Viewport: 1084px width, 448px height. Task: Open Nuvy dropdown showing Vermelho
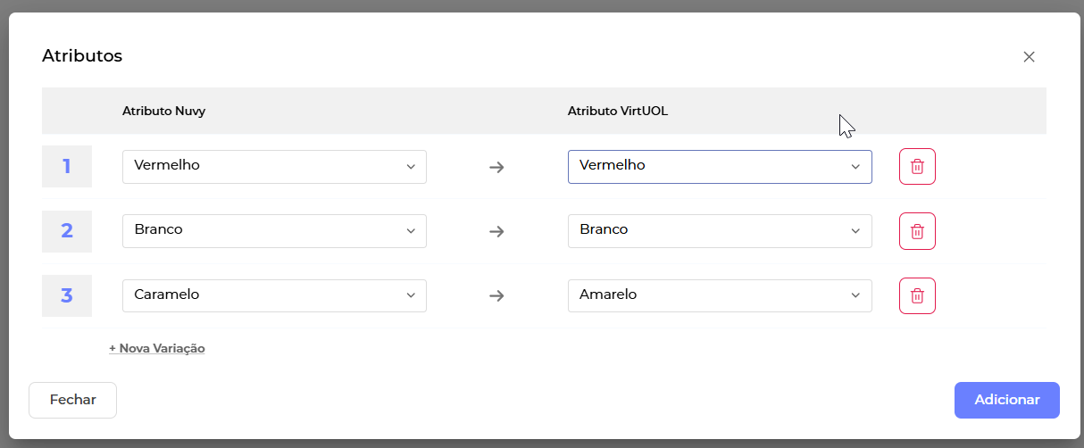274,167
